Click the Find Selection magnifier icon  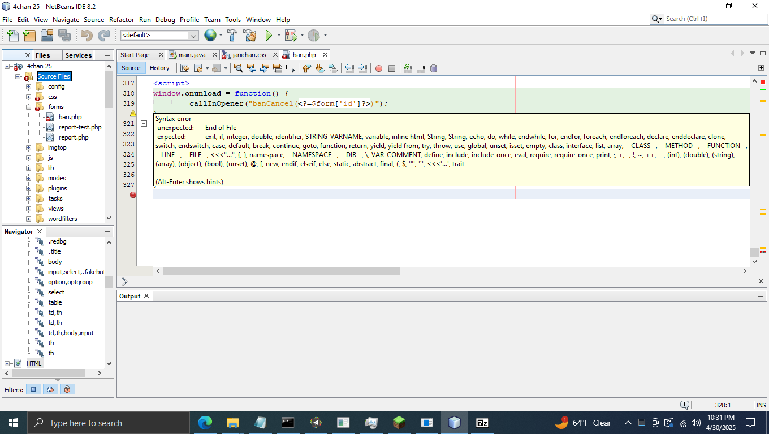pyautogui.click(x=238, y=68)
